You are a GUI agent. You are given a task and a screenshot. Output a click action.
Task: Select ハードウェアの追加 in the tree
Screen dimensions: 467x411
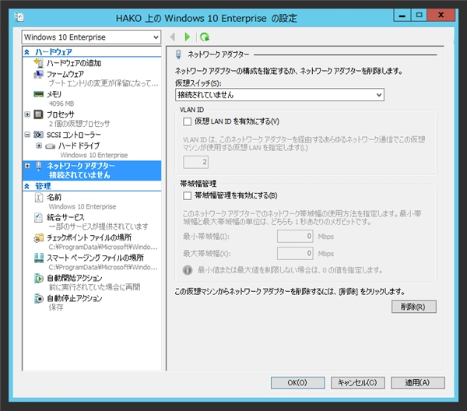[x=74, y=63]
